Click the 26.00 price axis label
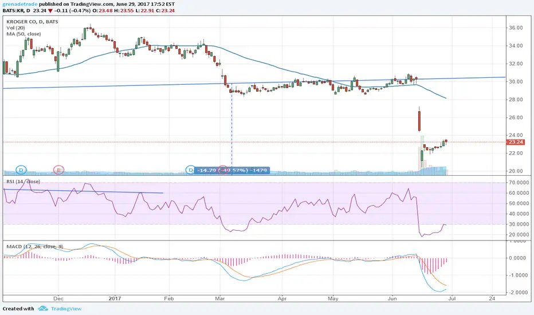This screenshot has width=534, height=315. 516,117
